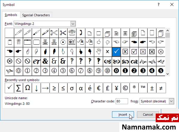179x132 pixels.
Task: Select recently used plus-minus symbol
Action: [x=152, y=88]
